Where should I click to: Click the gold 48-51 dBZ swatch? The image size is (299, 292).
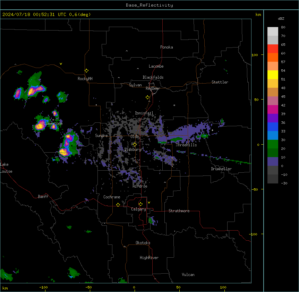(x=273, y=84)
